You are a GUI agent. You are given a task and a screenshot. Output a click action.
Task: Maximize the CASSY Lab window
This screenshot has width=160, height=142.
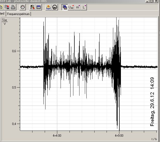(152, 1)
